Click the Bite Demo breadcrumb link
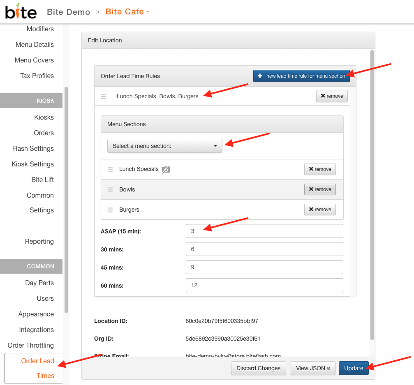Viewport: 414px width, 385px height. click(x=68, y=12)
